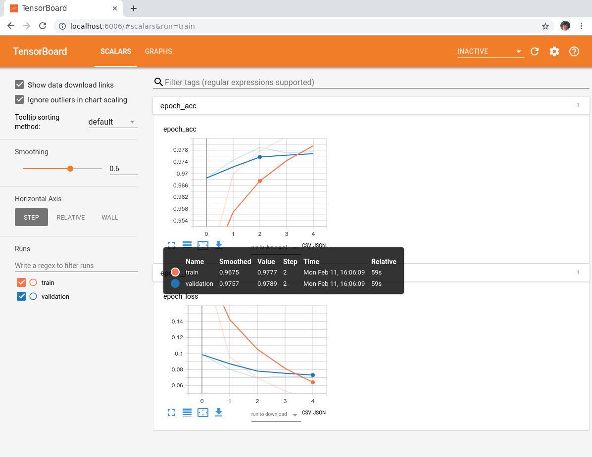The image size is (592, 457).
Task: Select the TensorBoard browser tab
Action: (x=63, y=8)
